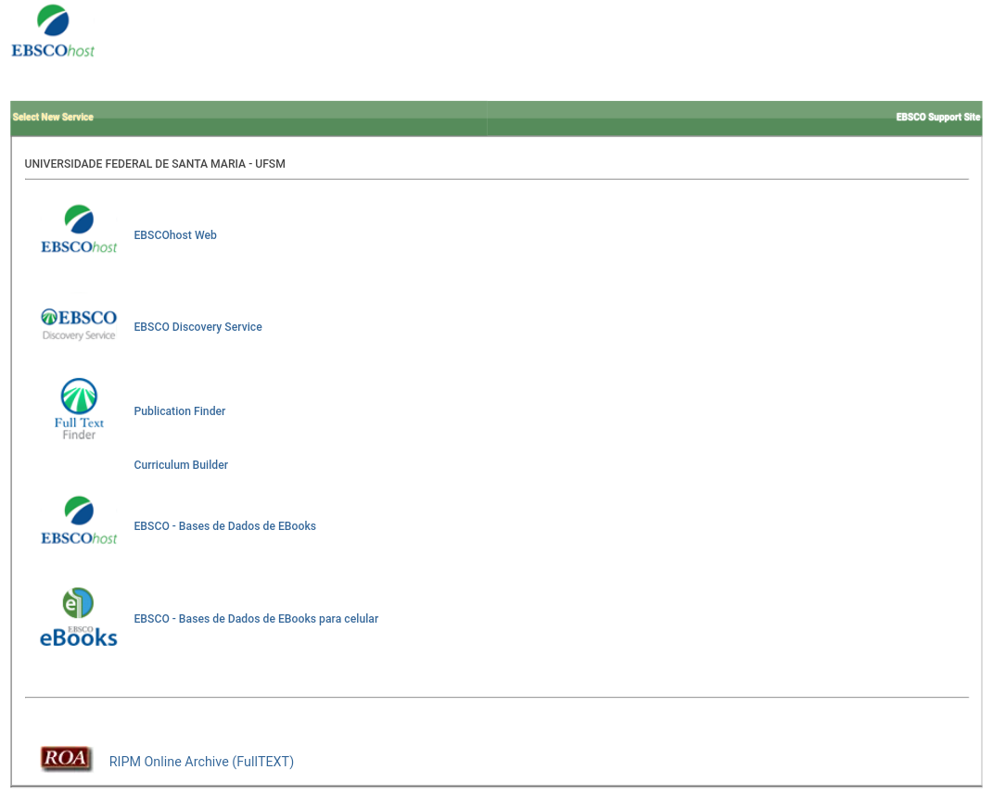Open the Select New Service menu

click(x=53, y=117)
